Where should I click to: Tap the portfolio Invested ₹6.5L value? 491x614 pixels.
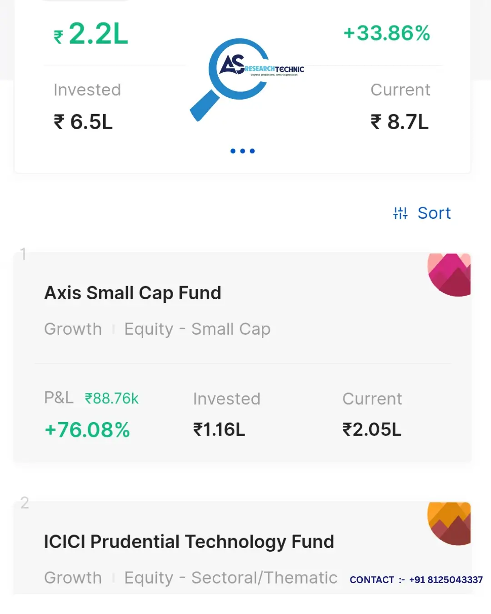pyautogui.click(x=83, y=122)
